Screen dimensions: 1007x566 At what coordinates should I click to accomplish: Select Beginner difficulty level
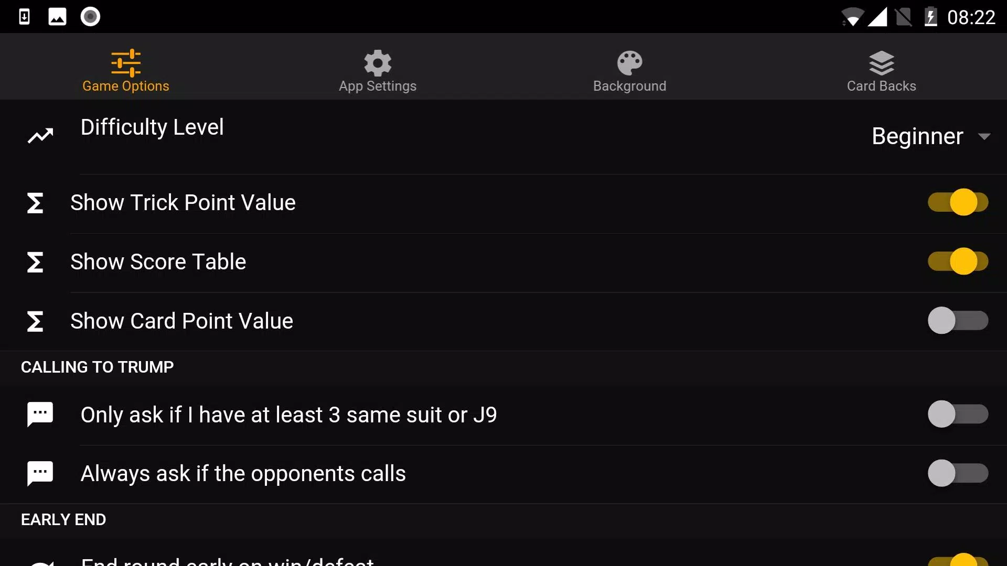[x=927, y=135]
